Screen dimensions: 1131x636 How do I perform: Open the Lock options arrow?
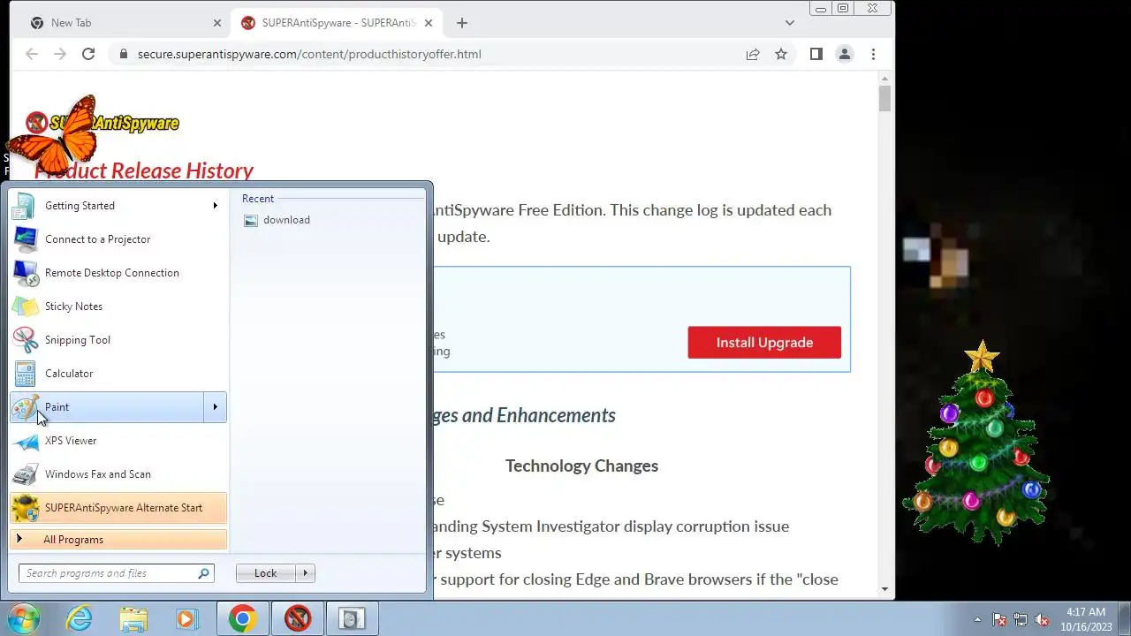point(306,573)
